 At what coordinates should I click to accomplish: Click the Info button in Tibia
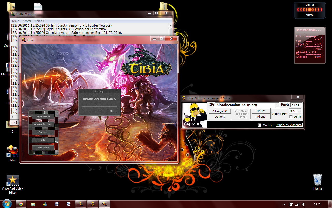point(43,140)
